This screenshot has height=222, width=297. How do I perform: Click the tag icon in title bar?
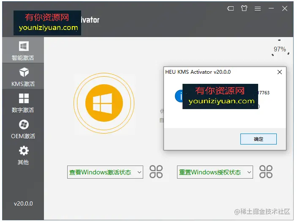coord(230,8)
